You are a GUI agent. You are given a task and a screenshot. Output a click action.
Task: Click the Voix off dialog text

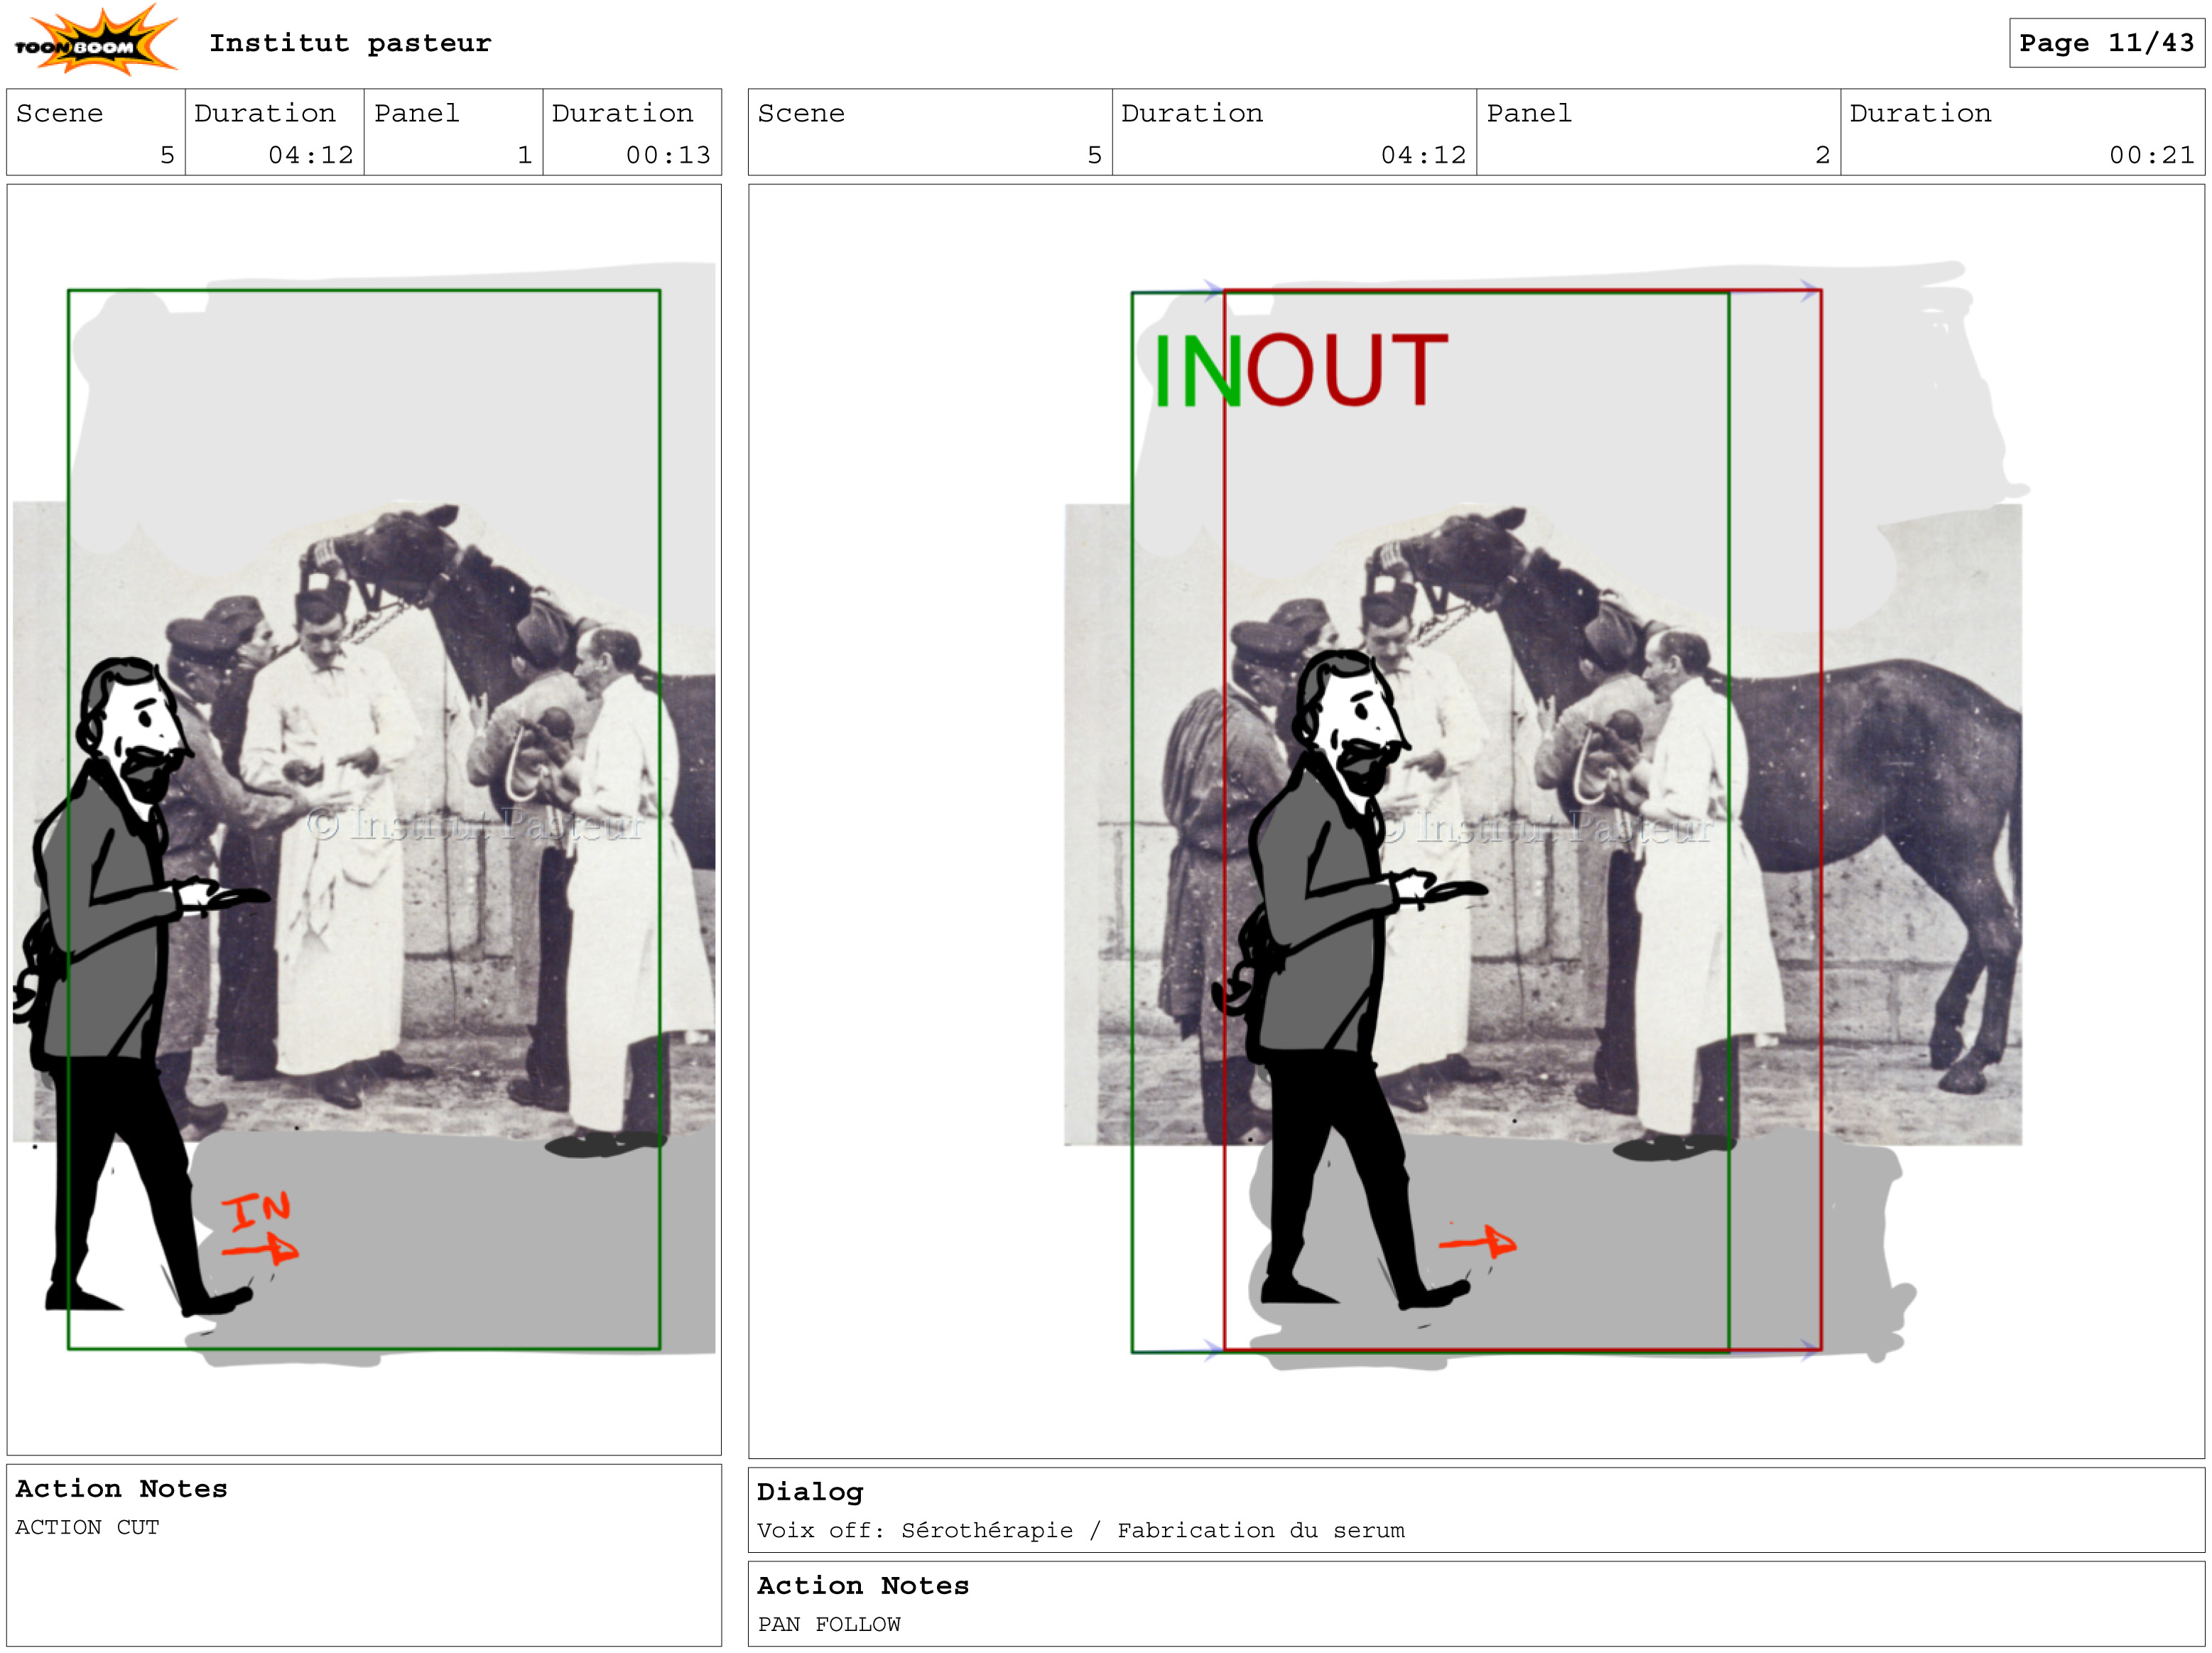click(1080, 1529)
